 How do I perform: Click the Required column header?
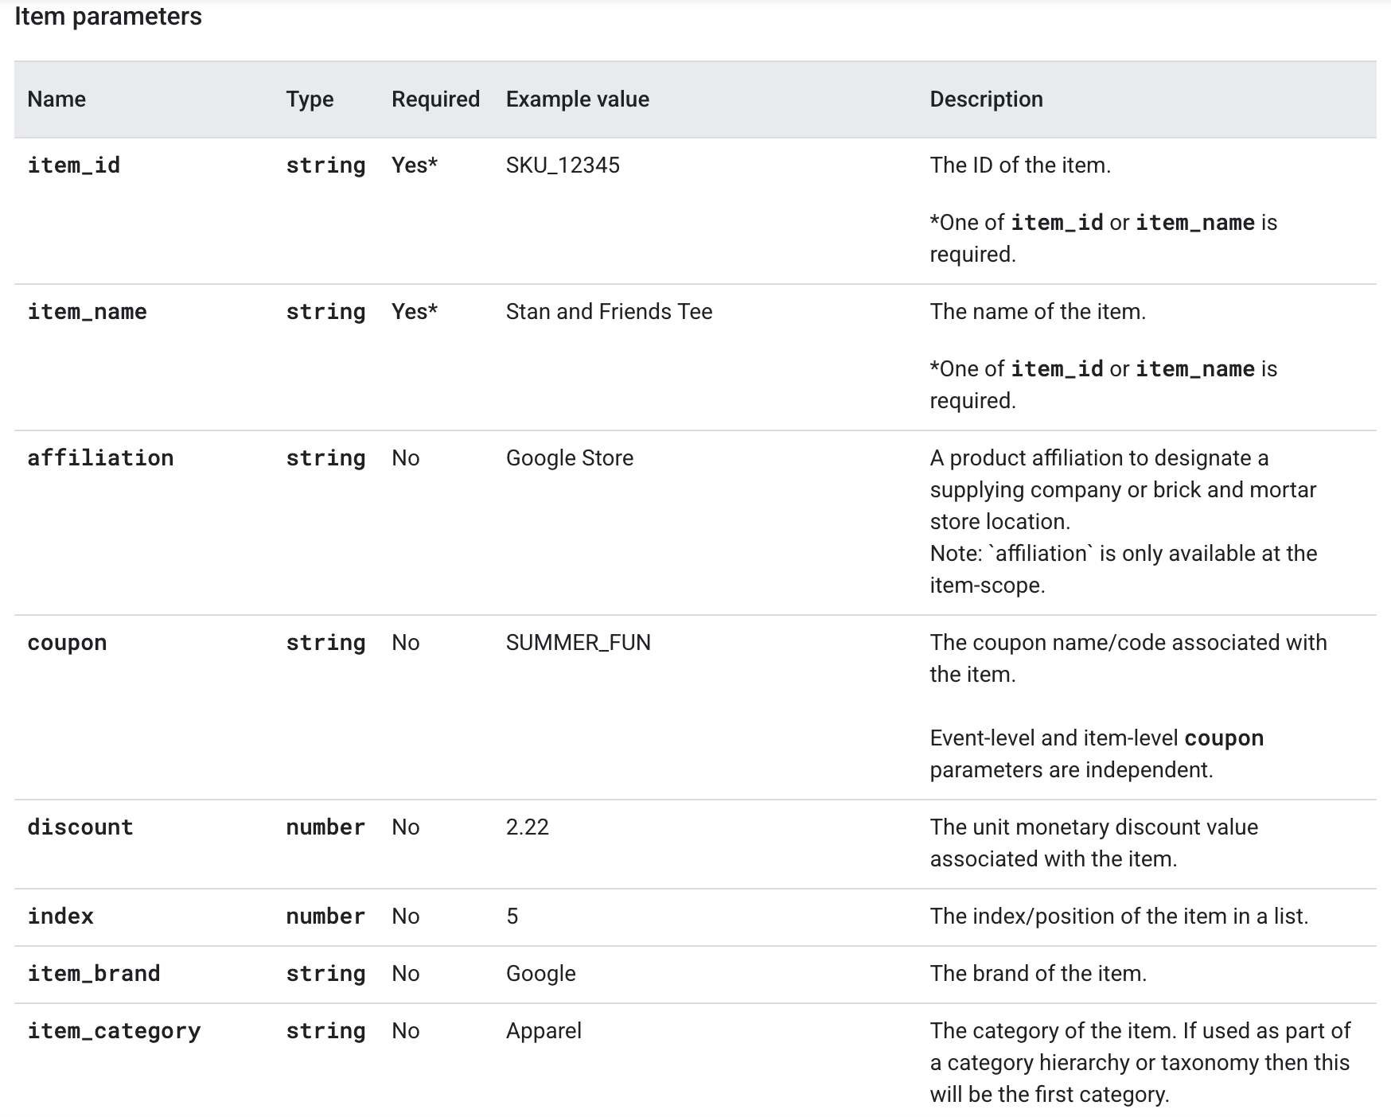435,99
